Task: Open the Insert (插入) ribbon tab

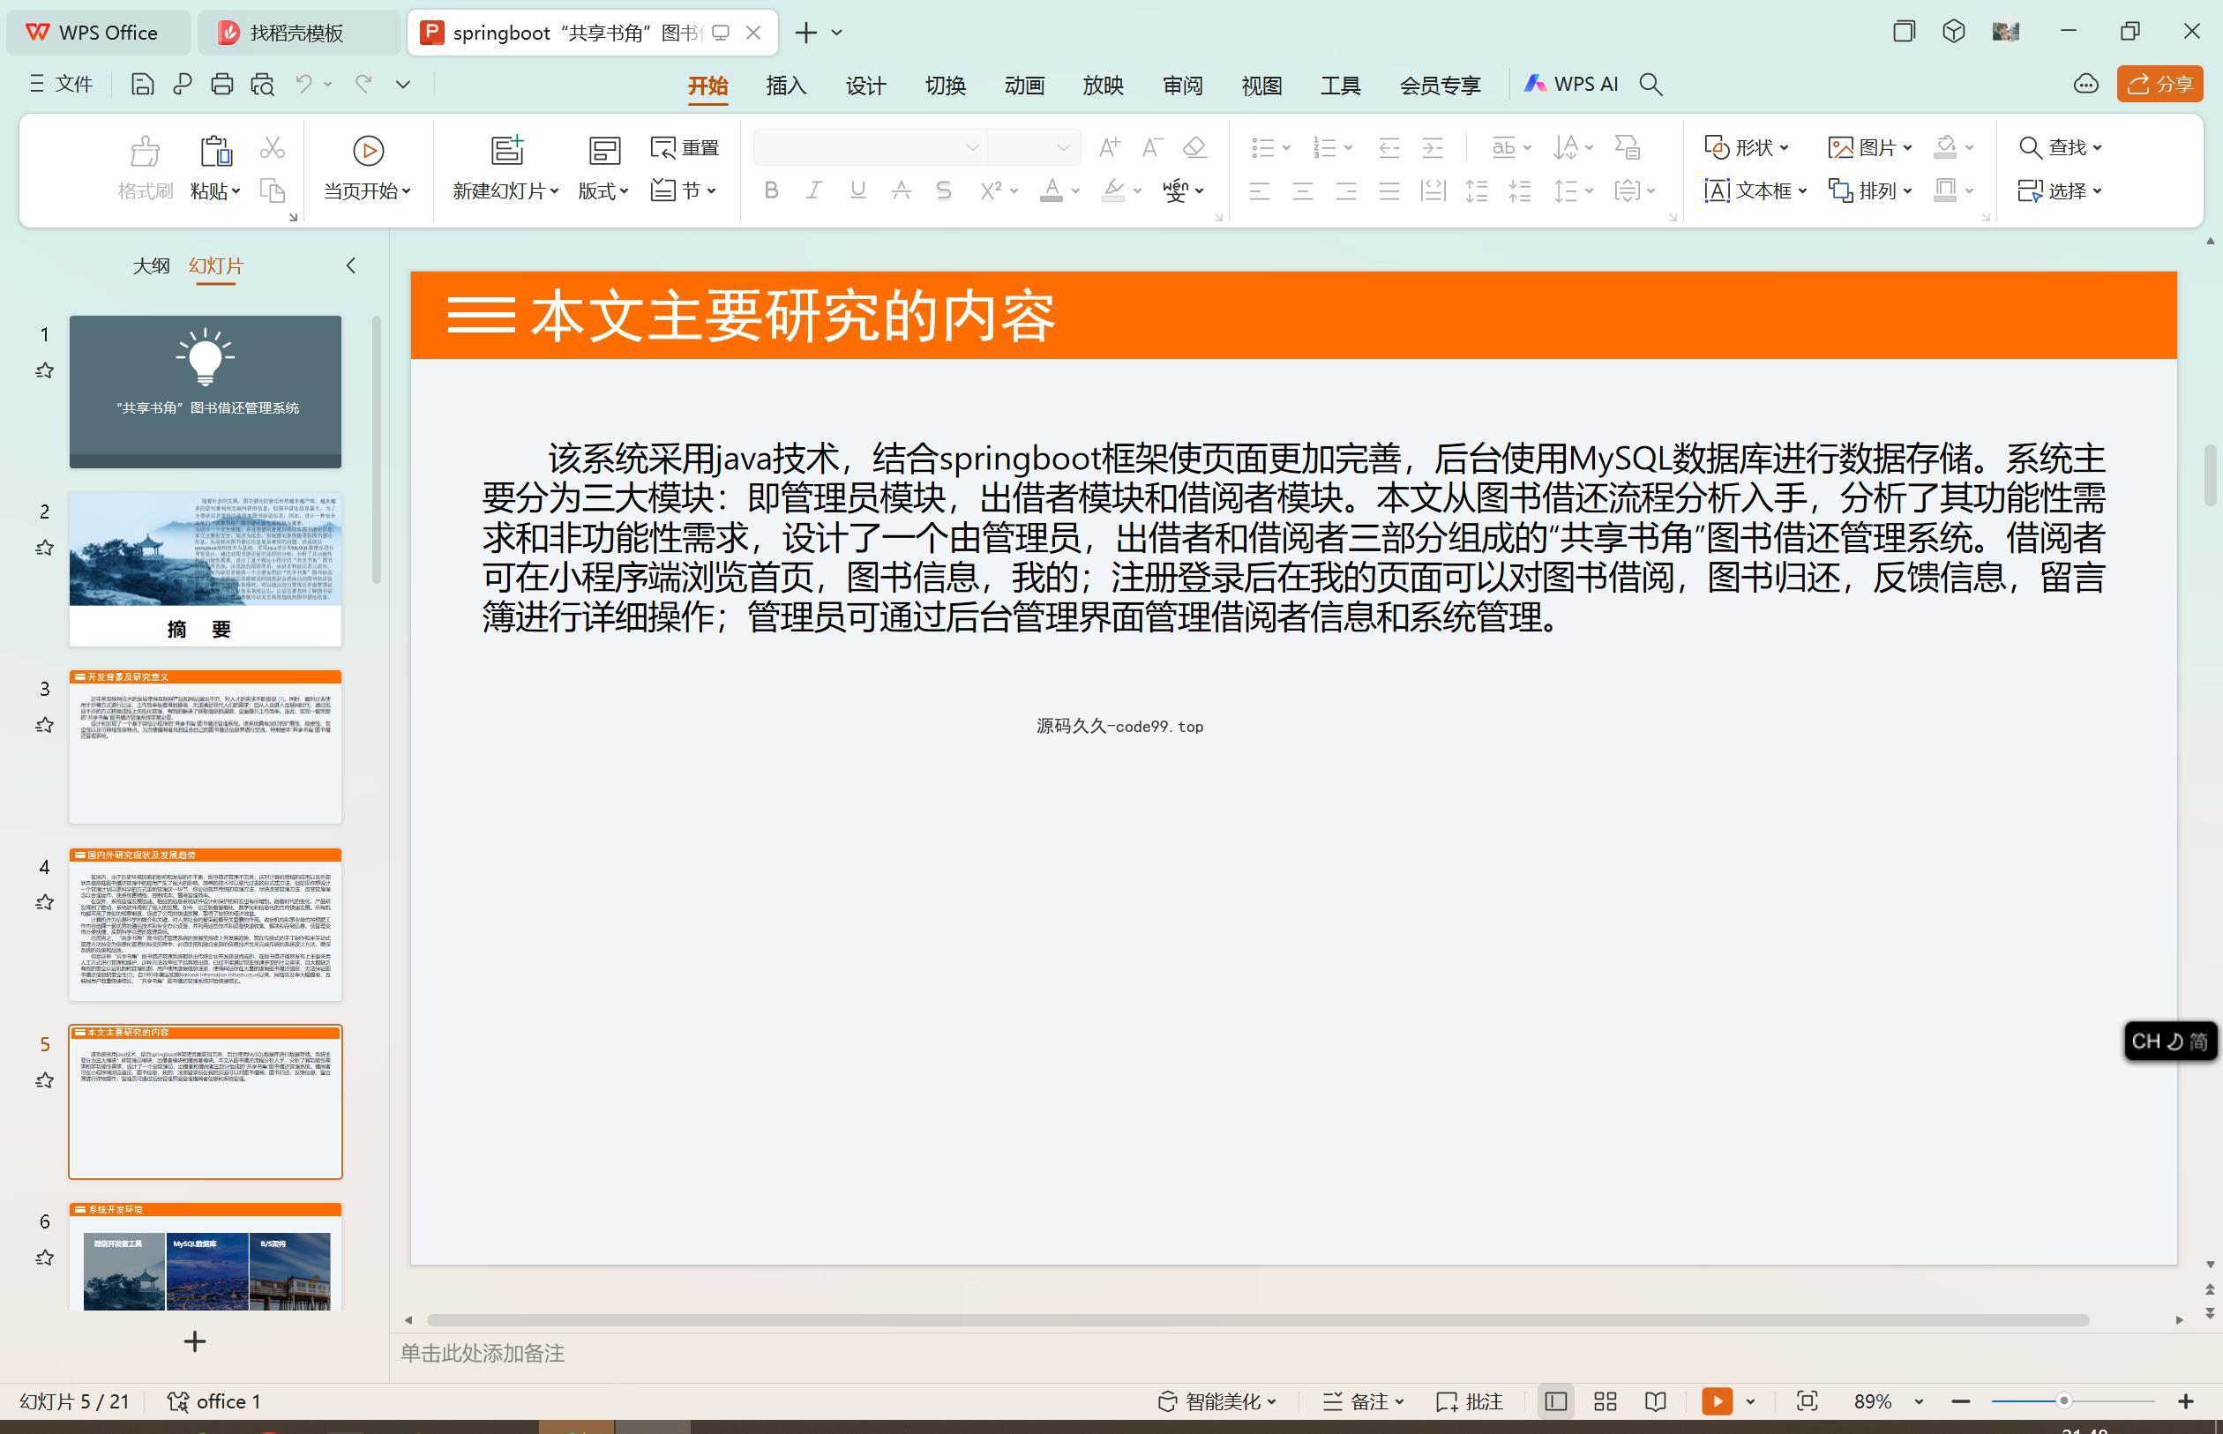Action: click(786, 86)
